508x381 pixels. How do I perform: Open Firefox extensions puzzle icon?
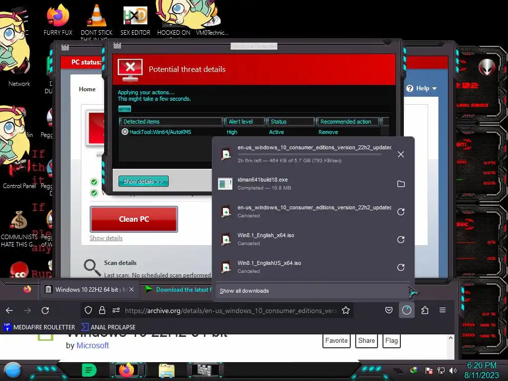(x=425, y=310)
